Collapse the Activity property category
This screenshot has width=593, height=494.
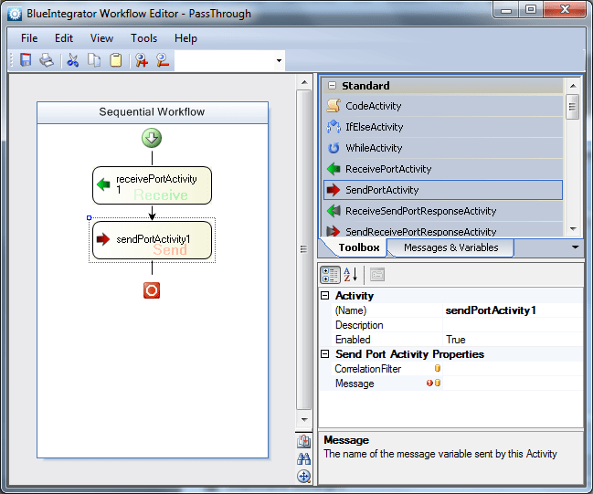[x=325, y=296]
